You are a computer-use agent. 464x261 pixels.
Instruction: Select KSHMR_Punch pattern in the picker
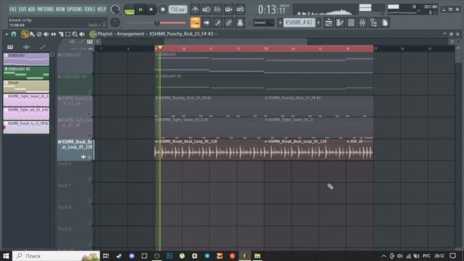[x=26, y=128]
